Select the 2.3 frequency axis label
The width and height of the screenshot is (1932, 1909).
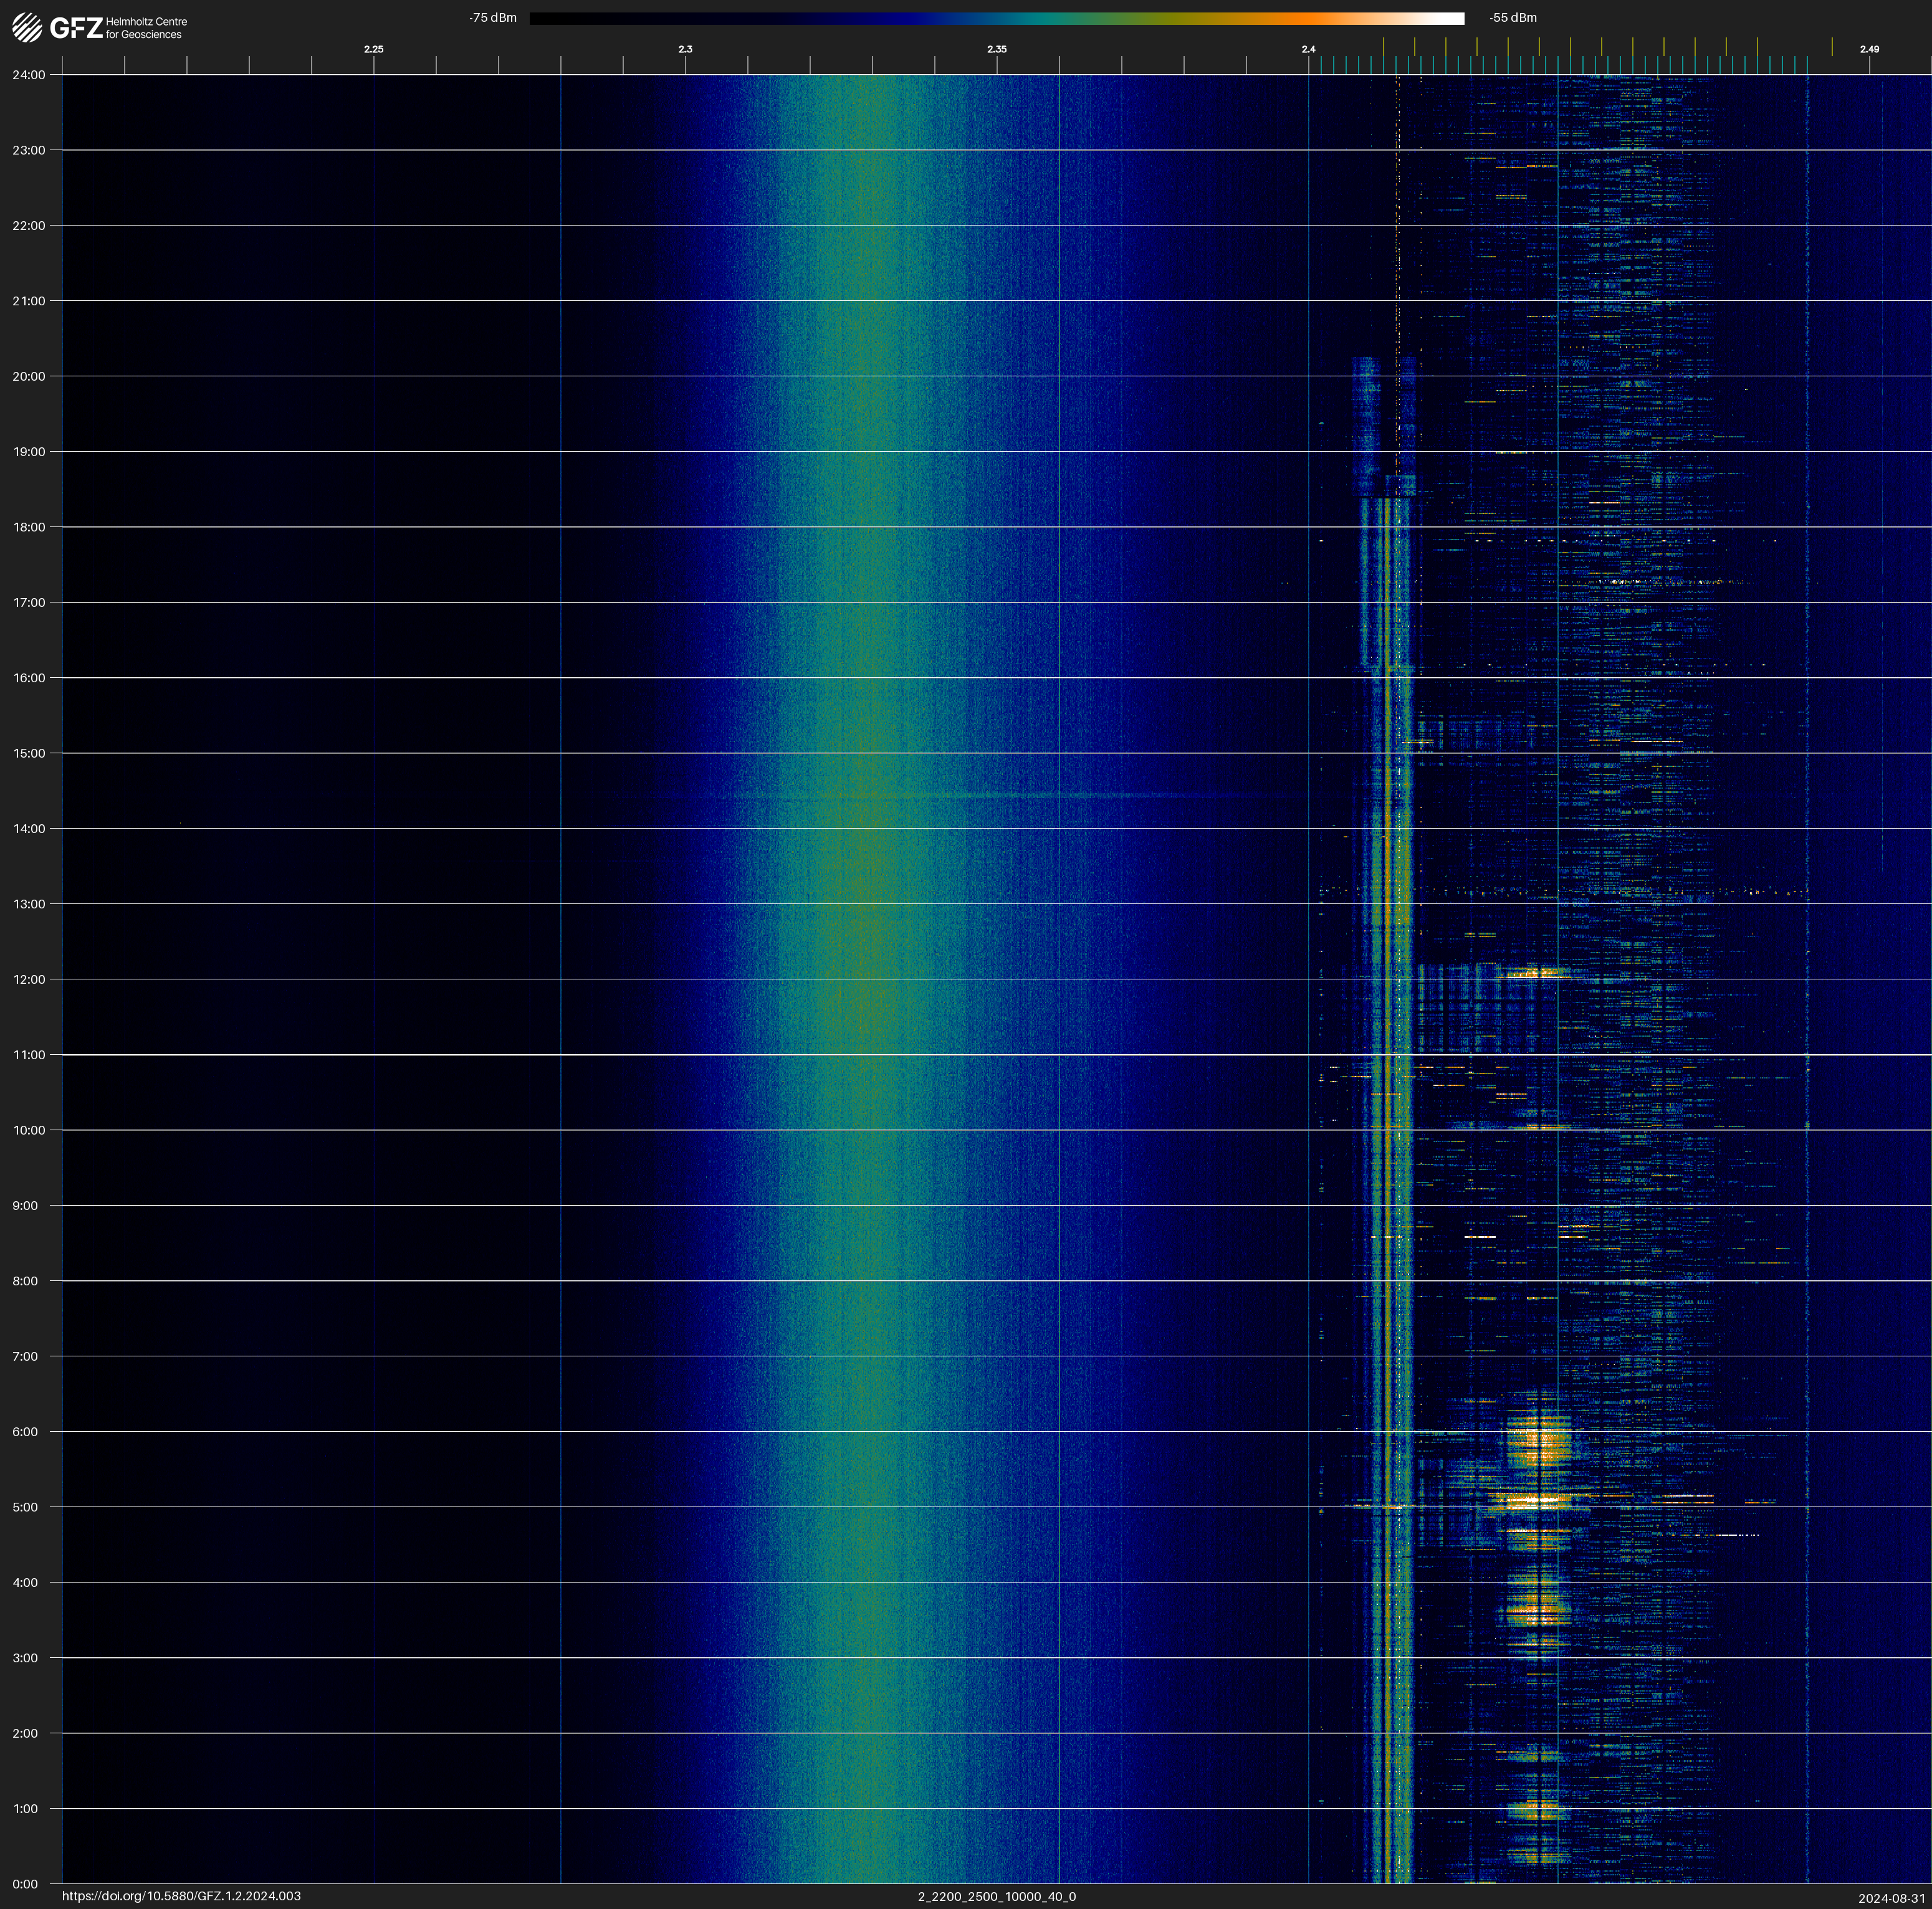[685, 49]
